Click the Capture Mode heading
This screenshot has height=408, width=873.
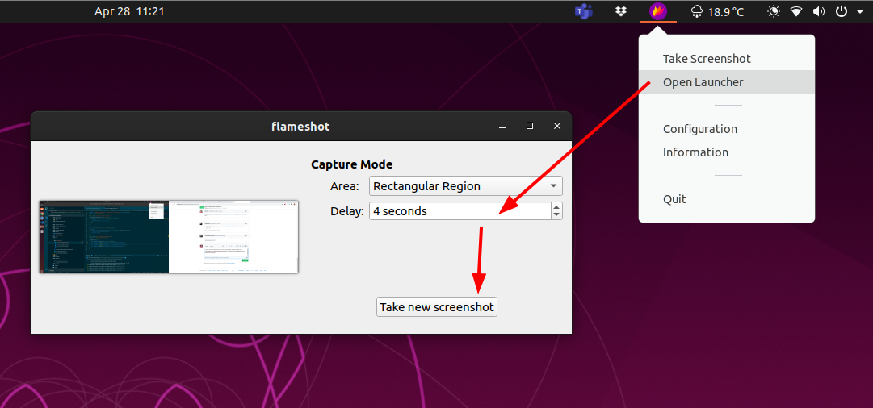(x=352, y=164)
